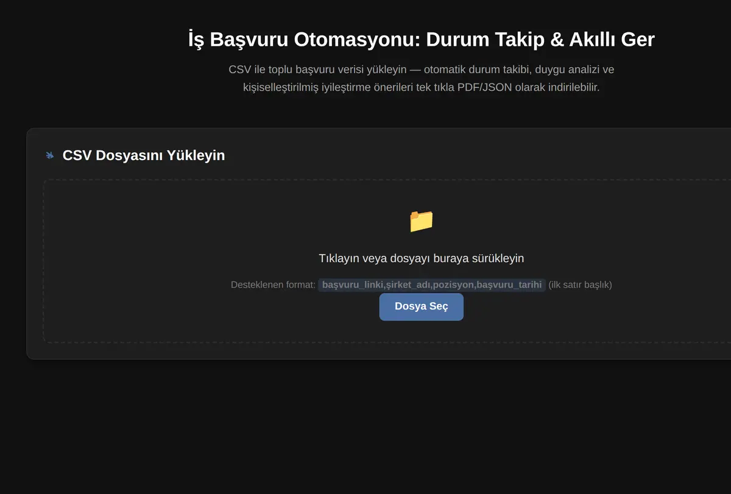Image resolution: width=731 pixels, height=494 pixels.
Task: Click the CSV Dosyasını Yükleyin heading
Action: [x=144, y=155]
